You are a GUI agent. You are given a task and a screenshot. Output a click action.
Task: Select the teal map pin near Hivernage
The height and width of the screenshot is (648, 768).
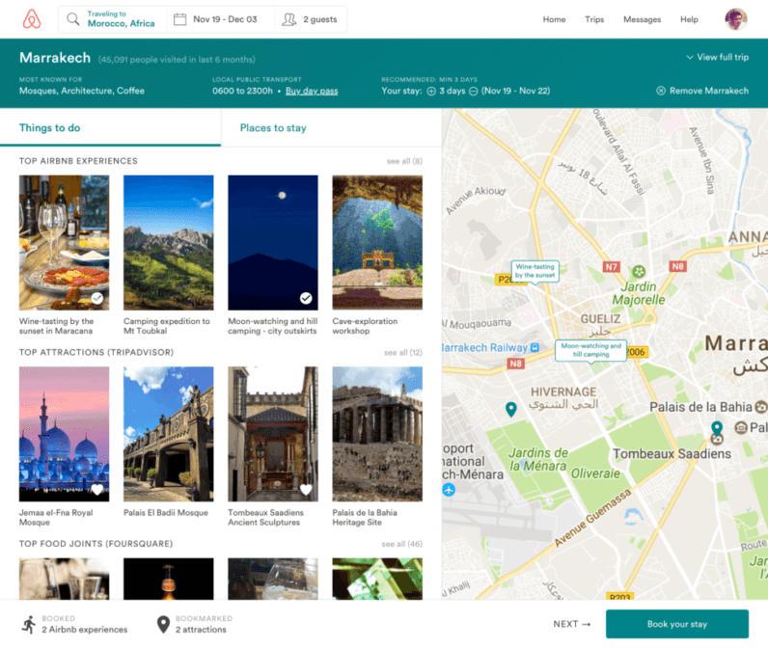pyautogui.click(x=511, y=409)
